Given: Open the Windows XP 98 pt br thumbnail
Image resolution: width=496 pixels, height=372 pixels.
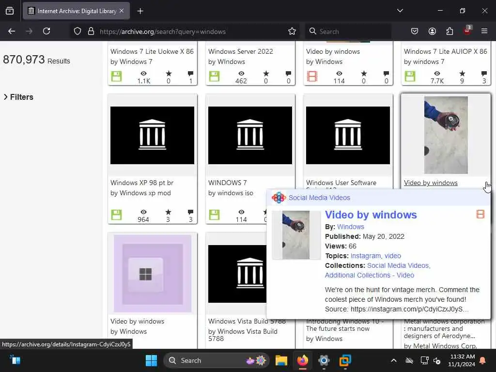Looking at the screenshot, I should pos(152,135).
